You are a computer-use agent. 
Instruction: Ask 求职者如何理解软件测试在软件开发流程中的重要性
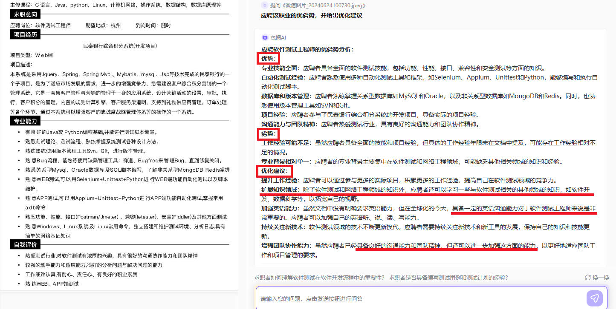tap(319, 278)
